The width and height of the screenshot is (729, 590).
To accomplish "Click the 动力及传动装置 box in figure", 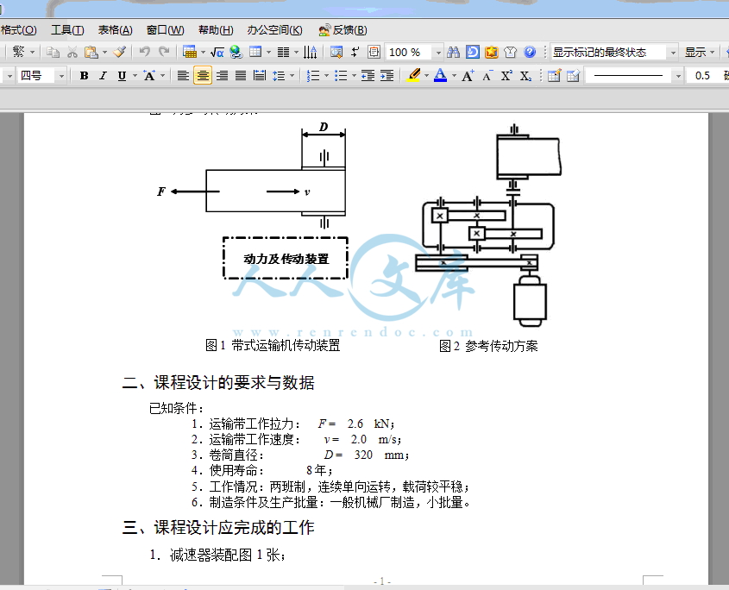I will 286,259.
